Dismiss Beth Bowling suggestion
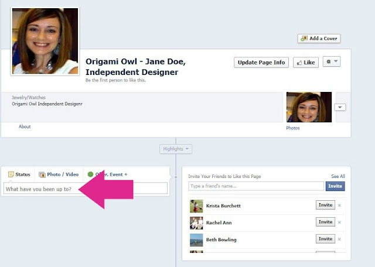This screenshot has width=375, height=267. point(339,239)
